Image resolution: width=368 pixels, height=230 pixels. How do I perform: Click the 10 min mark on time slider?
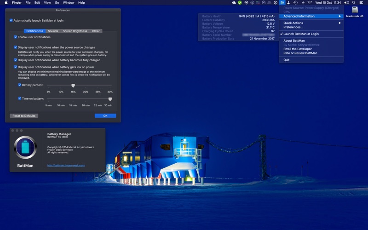point(61,105)
